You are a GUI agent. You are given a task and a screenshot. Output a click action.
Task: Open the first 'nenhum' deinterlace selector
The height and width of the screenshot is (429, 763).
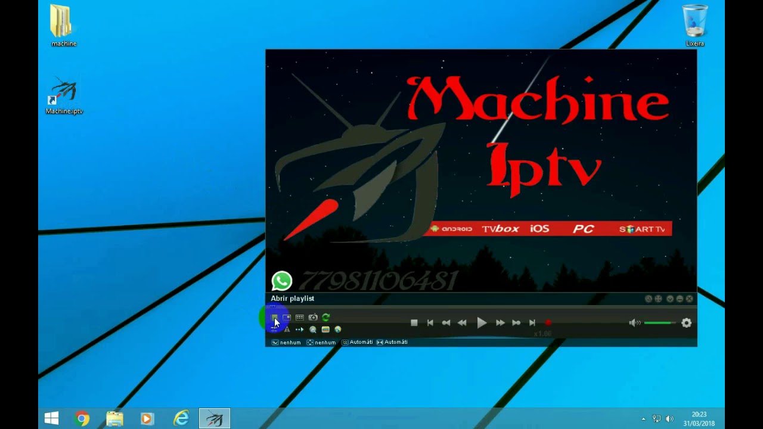(x=286, y=343)
